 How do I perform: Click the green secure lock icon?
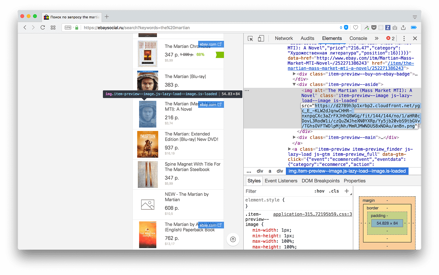[x=77, y=27]
